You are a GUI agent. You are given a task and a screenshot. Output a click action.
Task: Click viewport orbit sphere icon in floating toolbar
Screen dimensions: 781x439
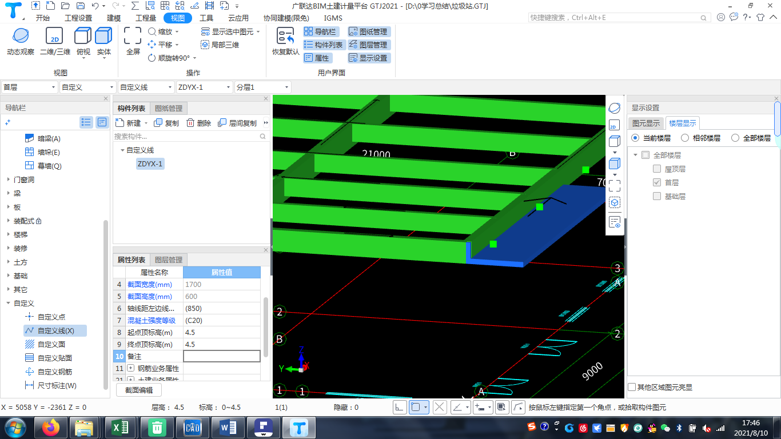point(615,108)
